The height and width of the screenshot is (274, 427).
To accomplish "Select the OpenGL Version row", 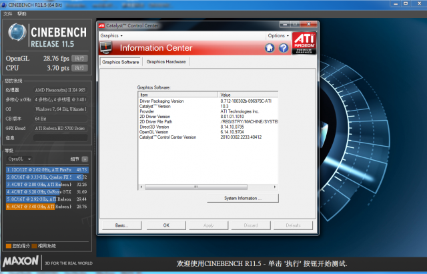I will click(208, 132).
